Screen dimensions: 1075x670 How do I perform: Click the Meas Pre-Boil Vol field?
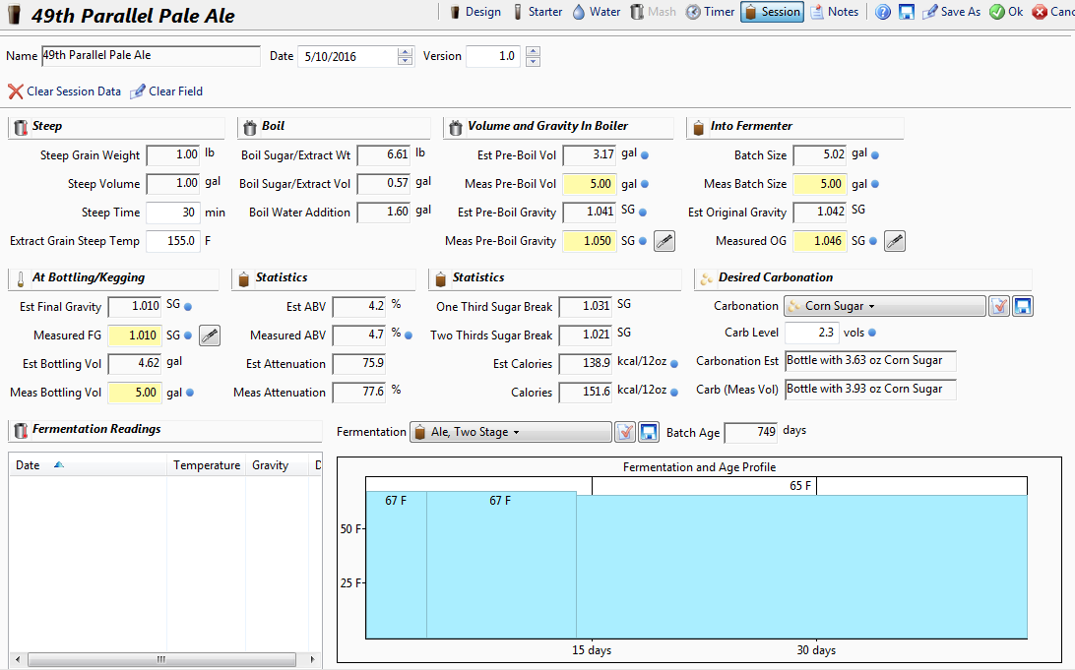click(589, 184)
